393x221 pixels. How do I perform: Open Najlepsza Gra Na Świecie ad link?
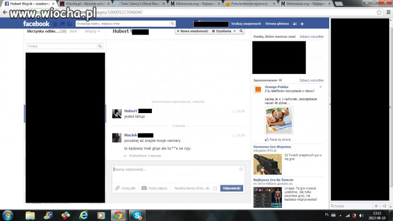(273, 180)
